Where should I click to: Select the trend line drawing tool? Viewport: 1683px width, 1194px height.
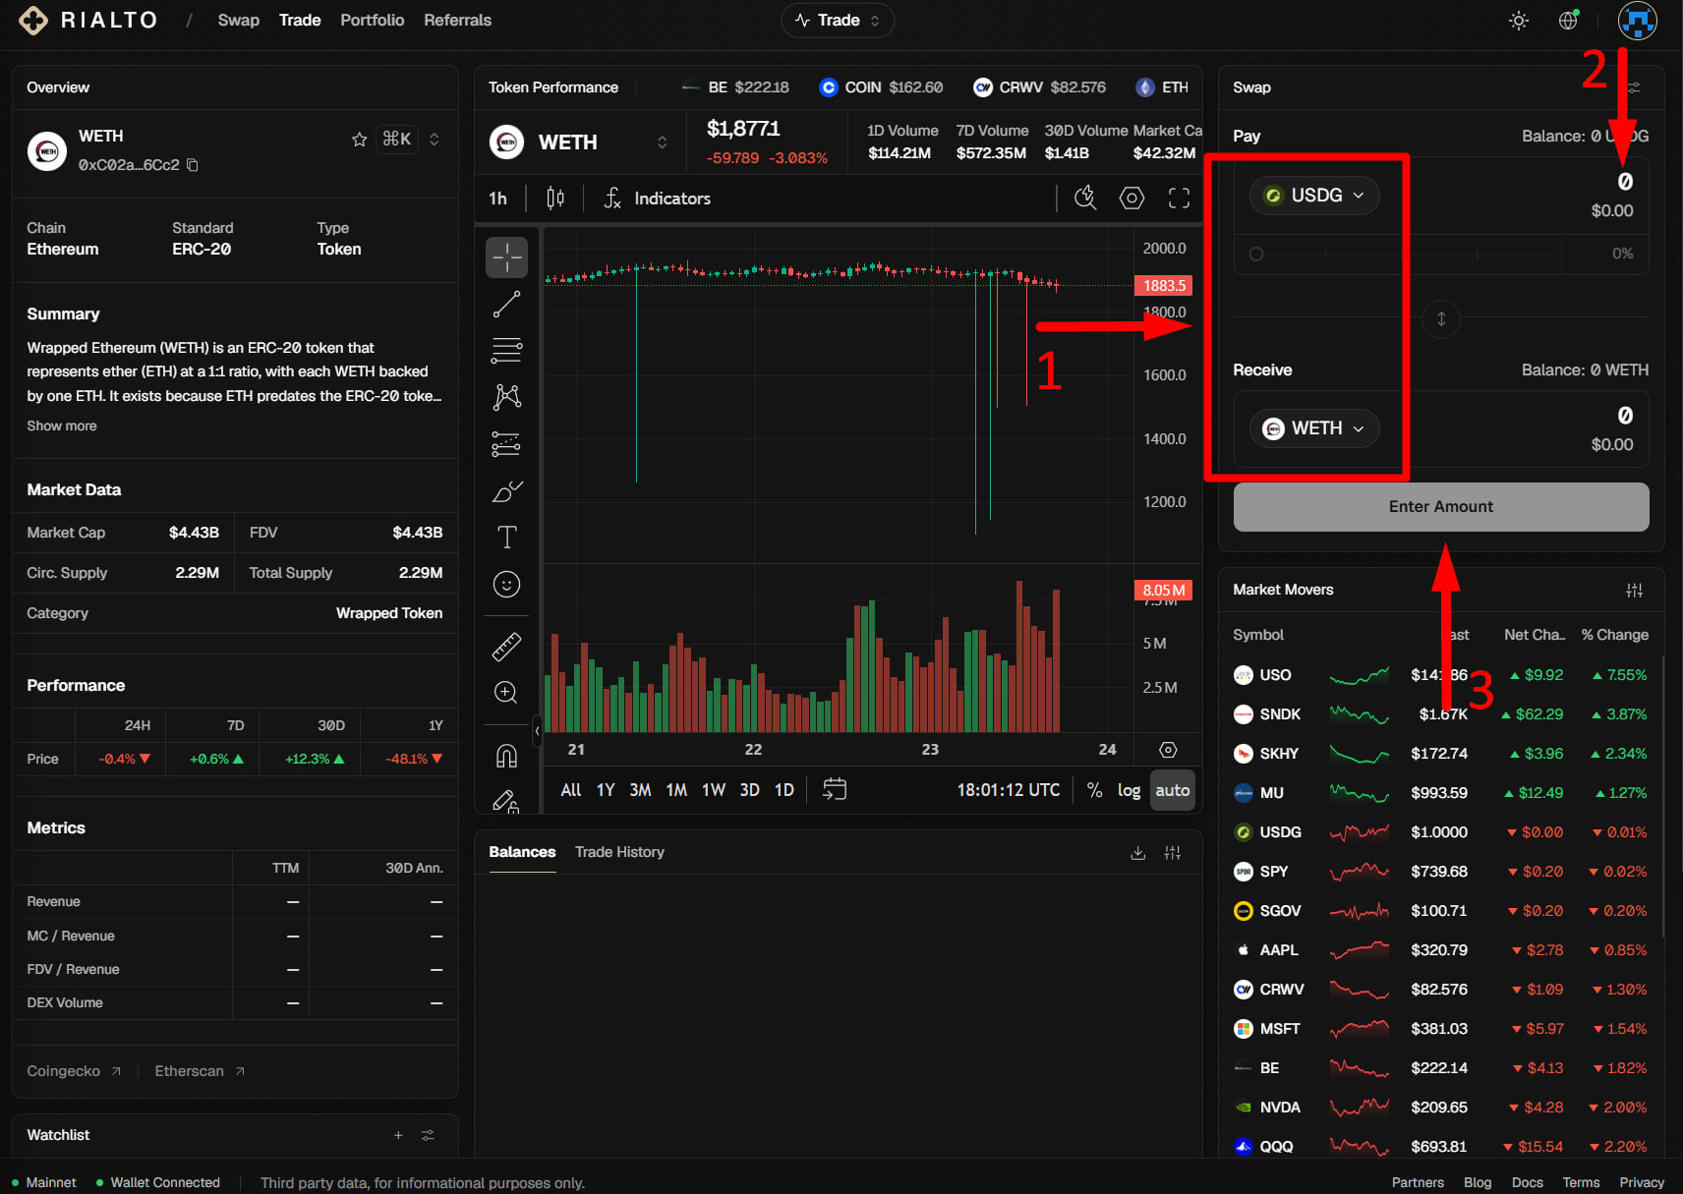[x=506, y=305]
